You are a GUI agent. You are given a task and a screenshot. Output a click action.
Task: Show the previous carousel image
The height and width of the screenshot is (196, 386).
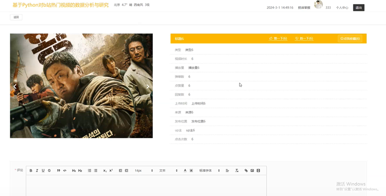(15, 87)
